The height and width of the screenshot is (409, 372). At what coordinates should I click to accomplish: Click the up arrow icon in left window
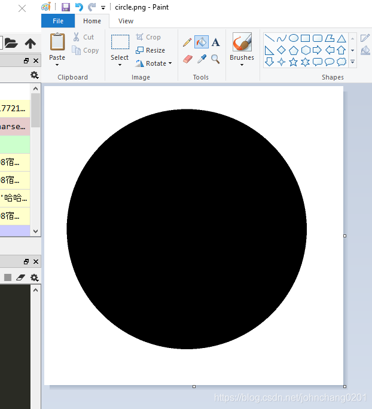click(31, 43)
